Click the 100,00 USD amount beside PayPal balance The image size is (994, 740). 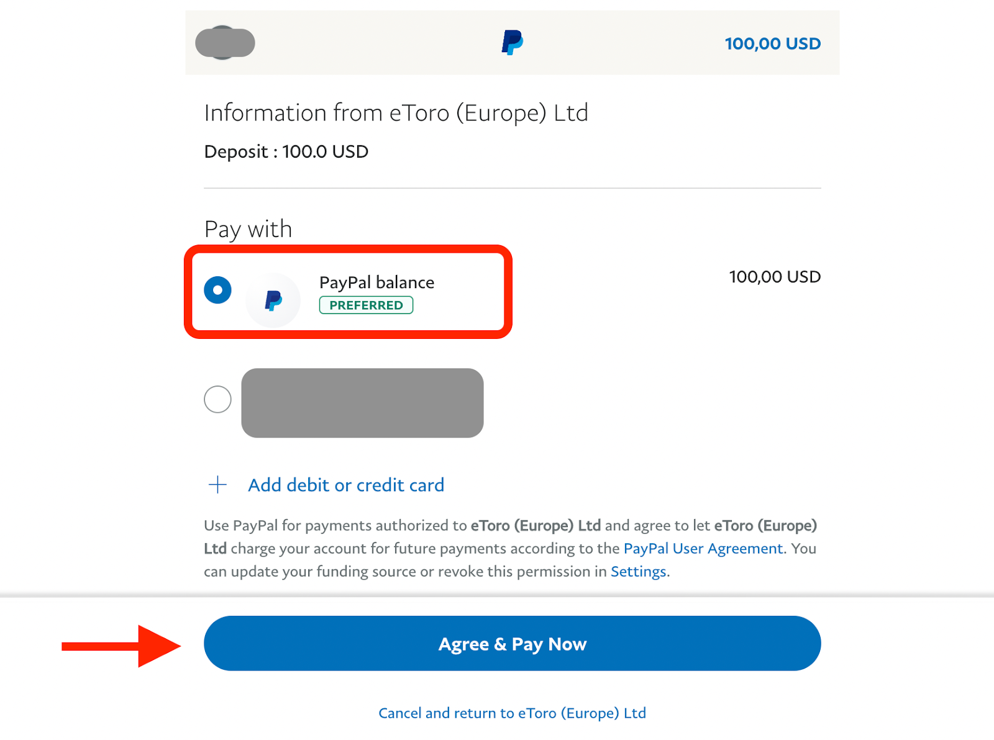coord(775,277)
